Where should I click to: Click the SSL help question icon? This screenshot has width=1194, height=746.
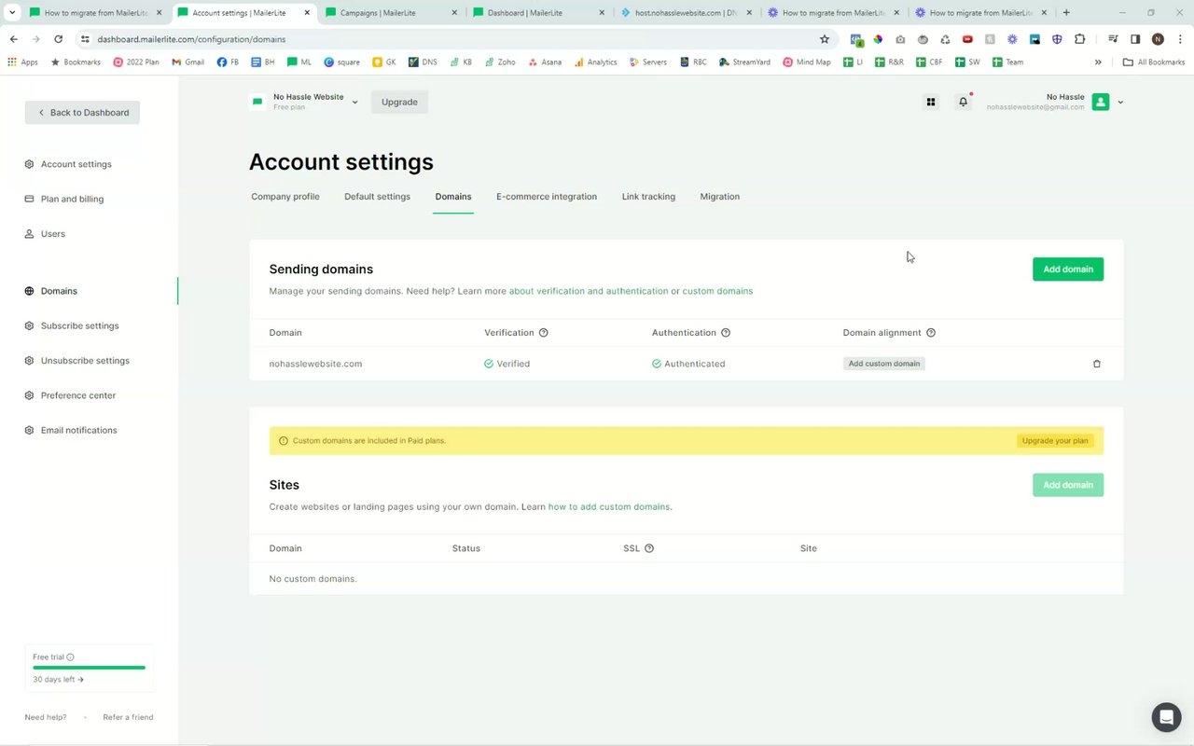point(649,548)
